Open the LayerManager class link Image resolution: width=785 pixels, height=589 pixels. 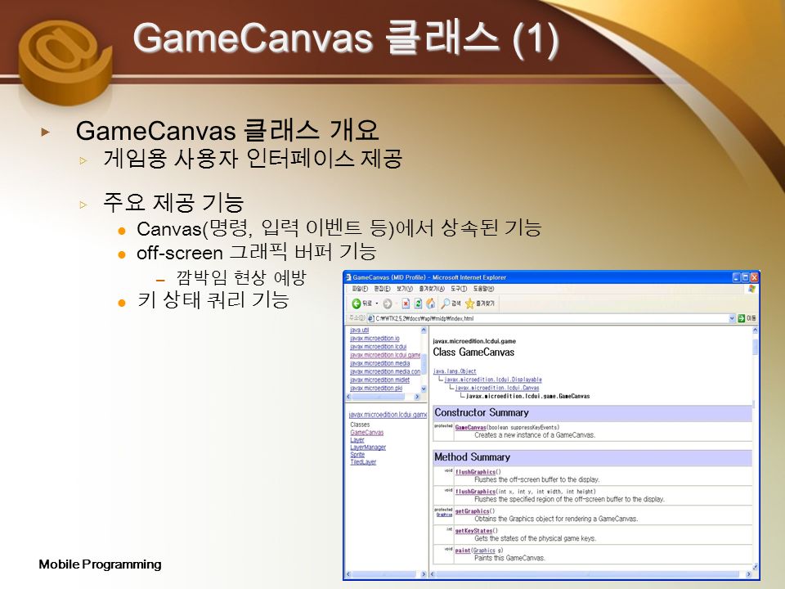(x=368, y=447)
